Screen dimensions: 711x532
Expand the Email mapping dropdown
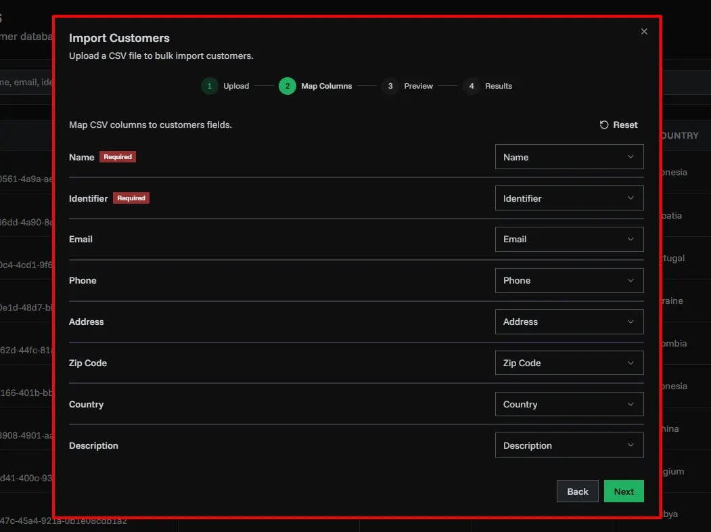point(569,239)
